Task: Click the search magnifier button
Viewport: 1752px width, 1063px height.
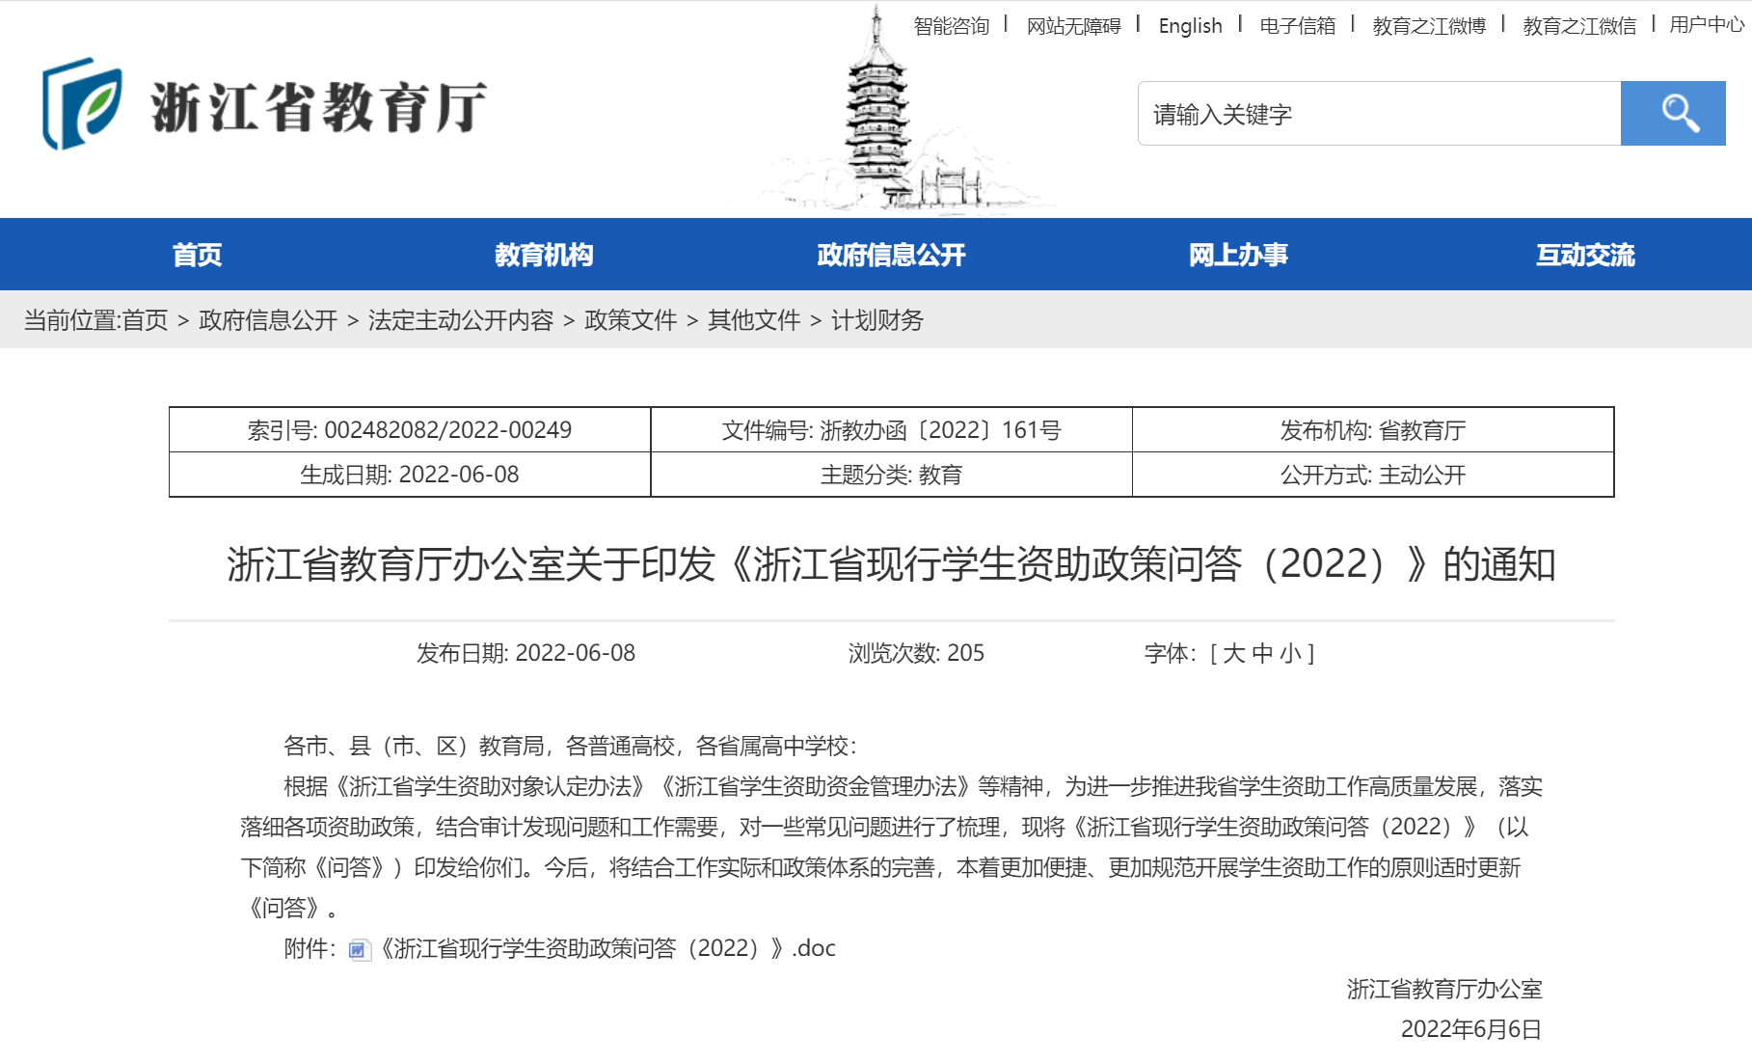Action: pos(1673,114)
